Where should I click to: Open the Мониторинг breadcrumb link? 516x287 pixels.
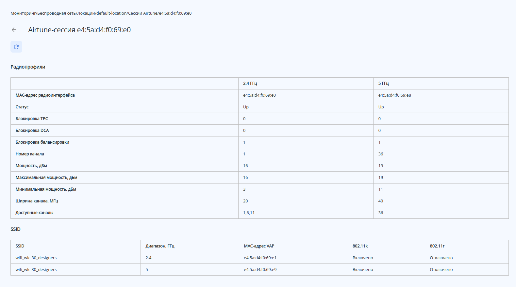pos(23,13)
